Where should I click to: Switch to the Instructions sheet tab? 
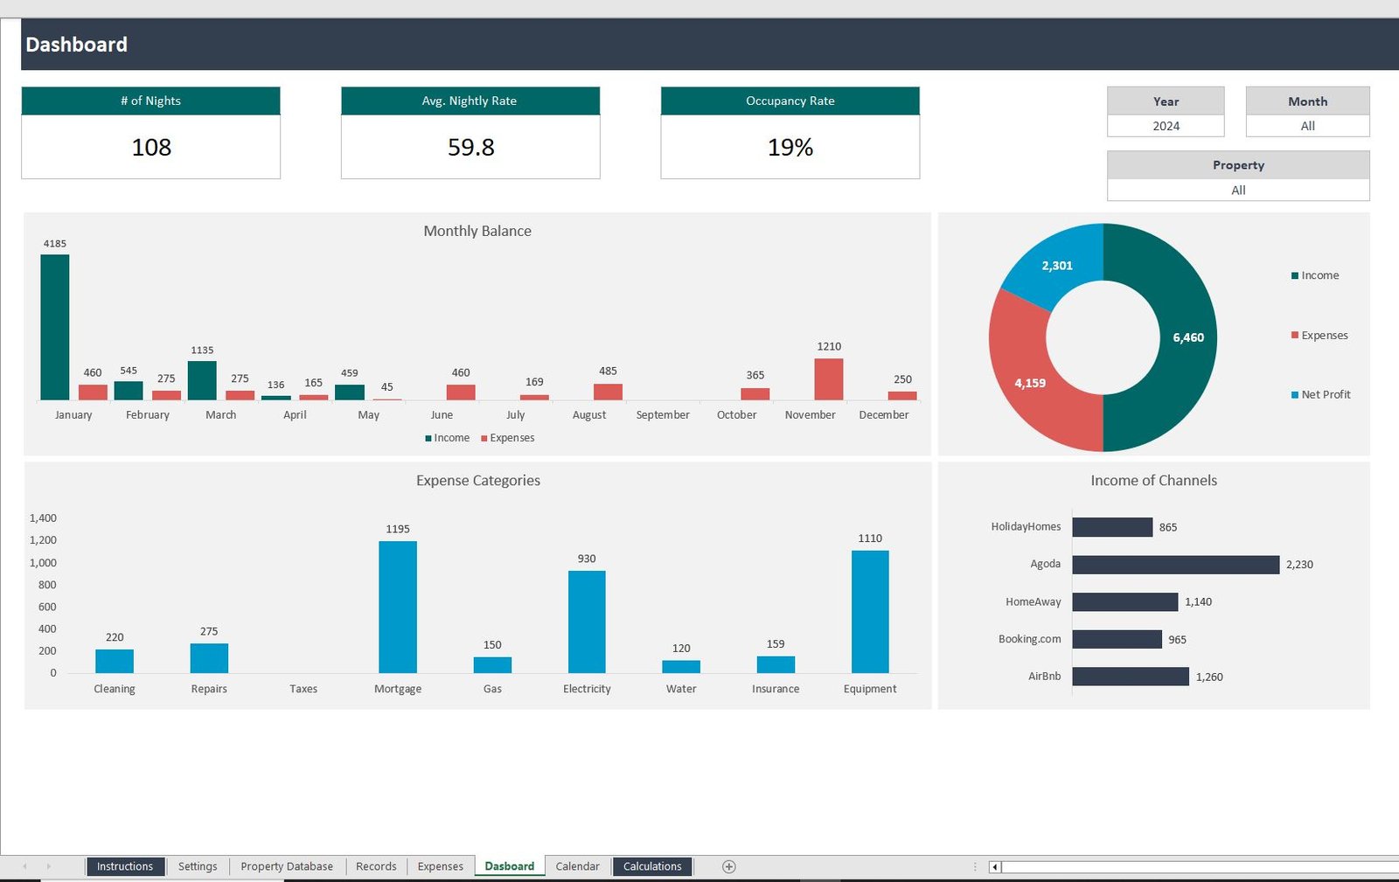(x=125, y=866)
